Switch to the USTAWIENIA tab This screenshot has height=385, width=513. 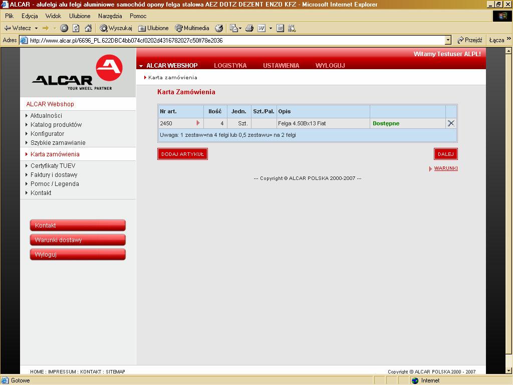coord(281,66)
